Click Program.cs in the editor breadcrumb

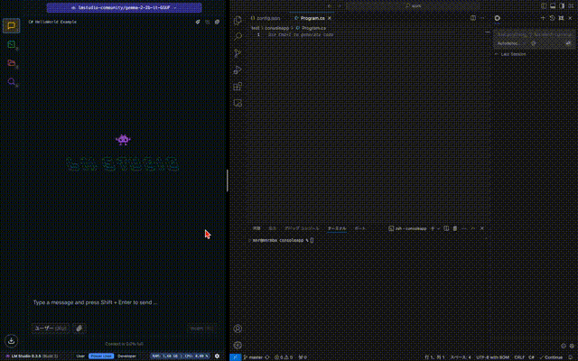[313, 28]
